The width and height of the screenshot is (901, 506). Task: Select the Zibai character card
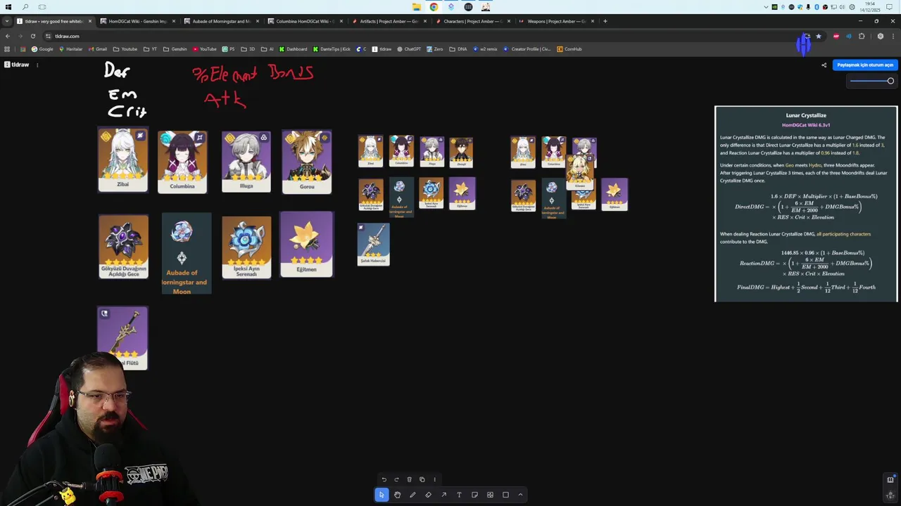(x=123, y=160)
